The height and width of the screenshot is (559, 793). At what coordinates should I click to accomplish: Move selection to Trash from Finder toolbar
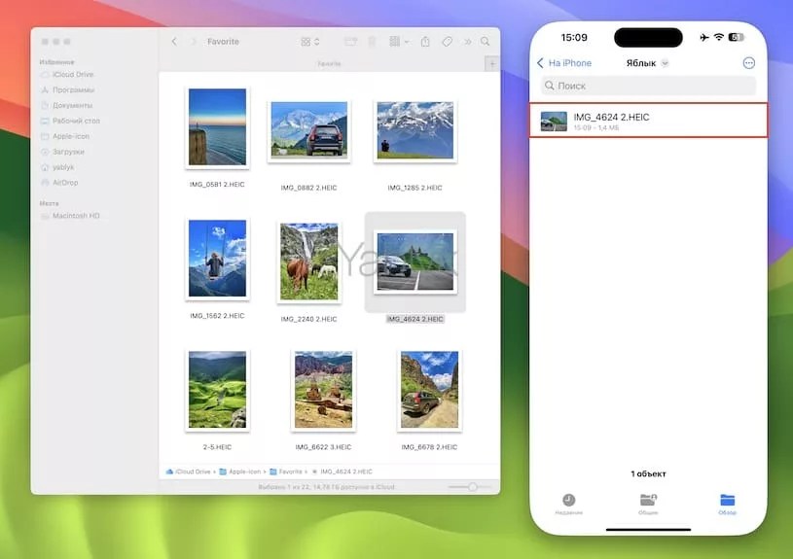point(372,42)
